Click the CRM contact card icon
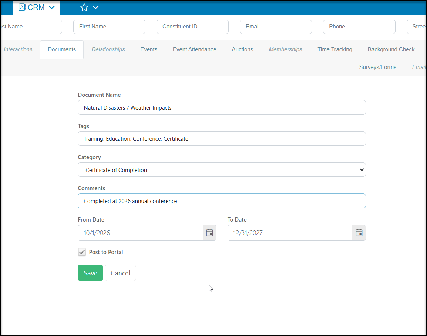The height and width of the screenshot is (336, 427). pyautogui.click(x=22, y=7)
